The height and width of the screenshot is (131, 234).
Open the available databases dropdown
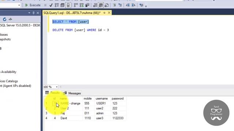tap(19, 5)
